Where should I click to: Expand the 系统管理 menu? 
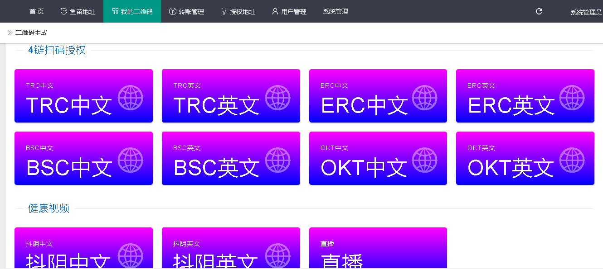tap(336, 11)
